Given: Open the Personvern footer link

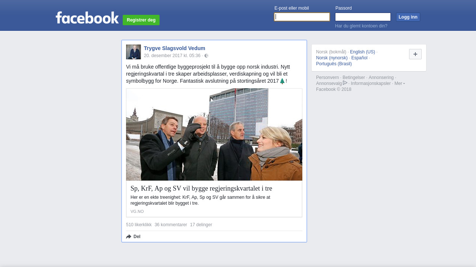Looking at the screenshot, I should (327, 78).
